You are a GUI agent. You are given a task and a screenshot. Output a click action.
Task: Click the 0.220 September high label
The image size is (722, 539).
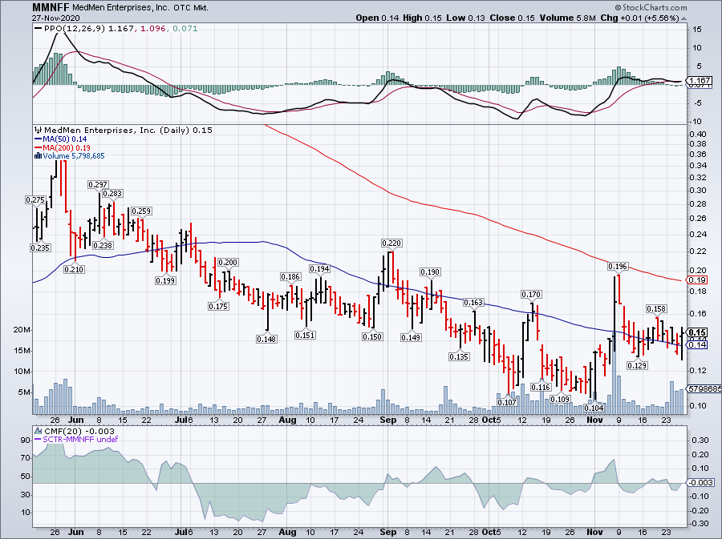[391, 243]
